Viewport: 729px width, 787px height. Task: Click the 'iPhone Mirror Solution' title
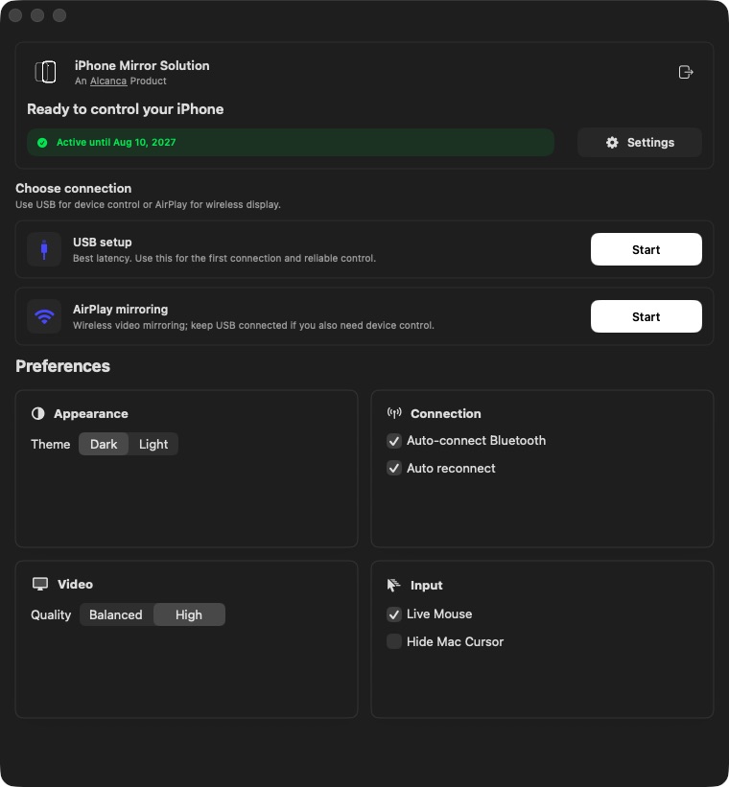pos(142,66)
